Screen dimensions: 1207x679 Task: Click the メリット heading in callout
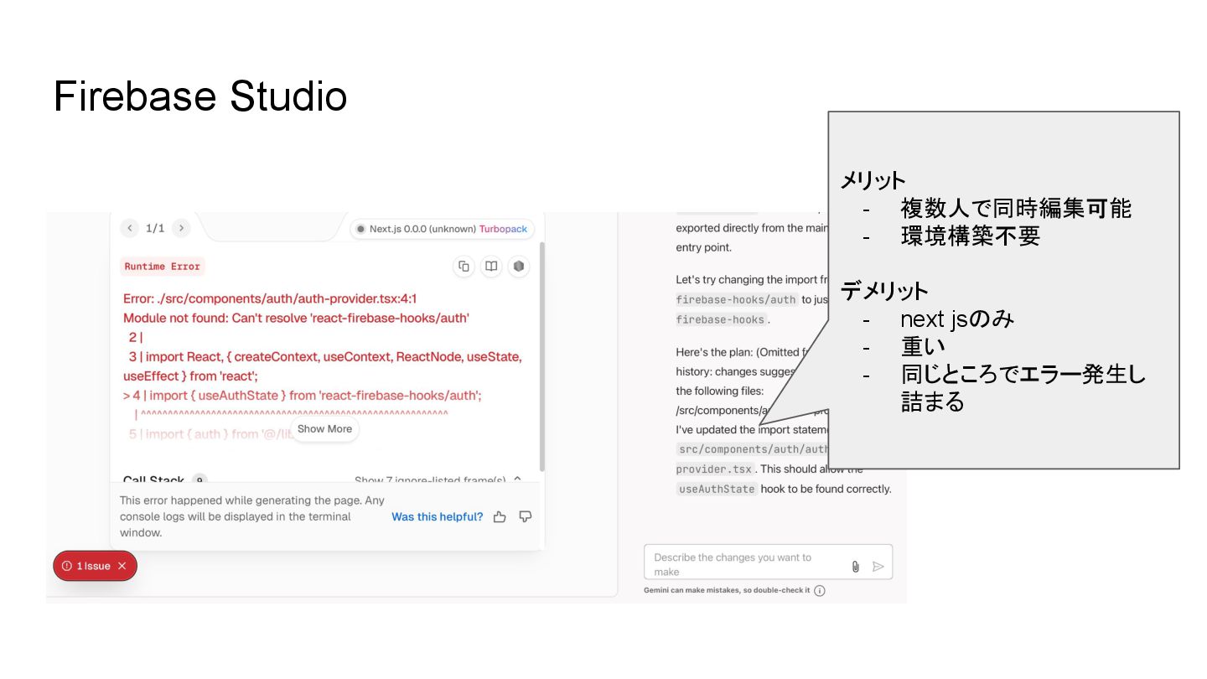click(873, 180)
